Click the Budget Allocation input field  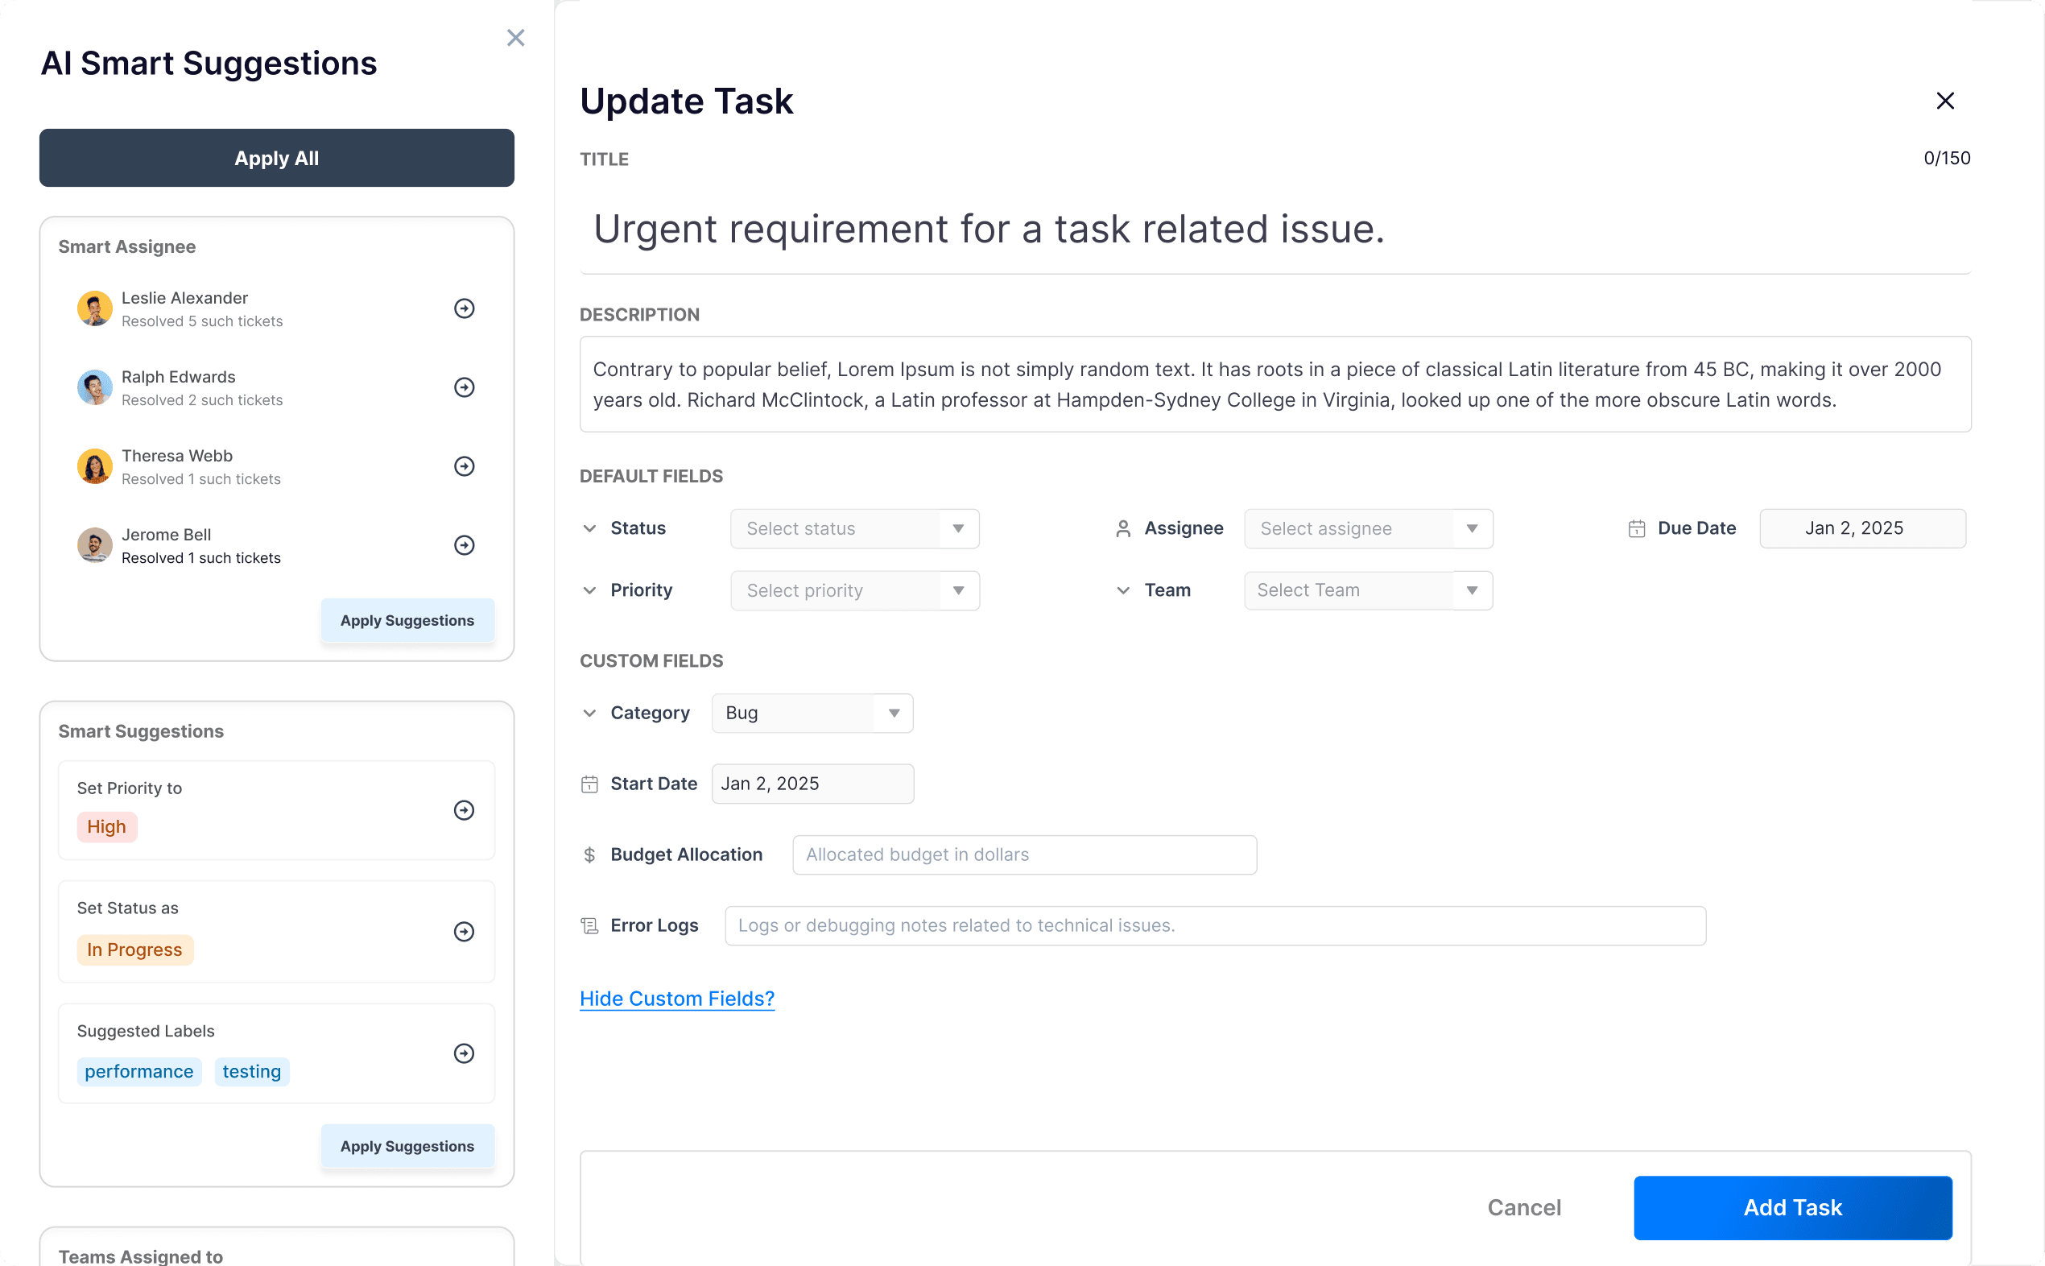(x=1024, y=854)
